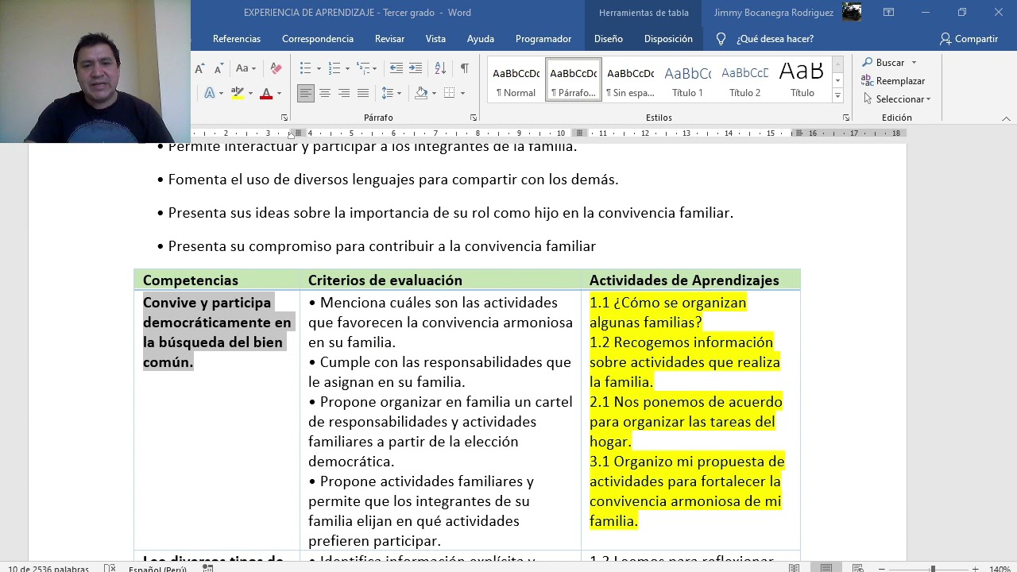Click the lightbulb ¿Qué desea hacer? icon
1017x572 pixels.
point(721,38)
